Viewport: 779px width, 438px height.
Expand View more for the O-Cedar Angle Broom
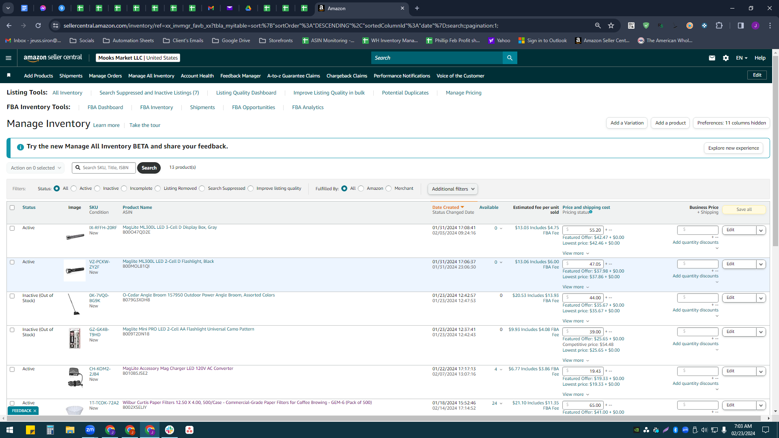[576, 321]
